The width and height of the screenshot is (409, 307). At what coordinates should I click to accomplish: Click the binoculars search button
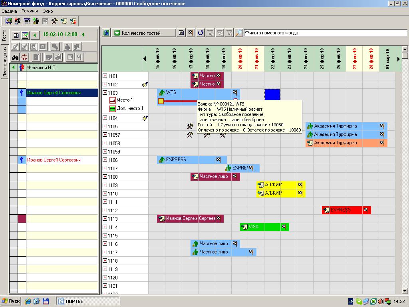point(15,57)
